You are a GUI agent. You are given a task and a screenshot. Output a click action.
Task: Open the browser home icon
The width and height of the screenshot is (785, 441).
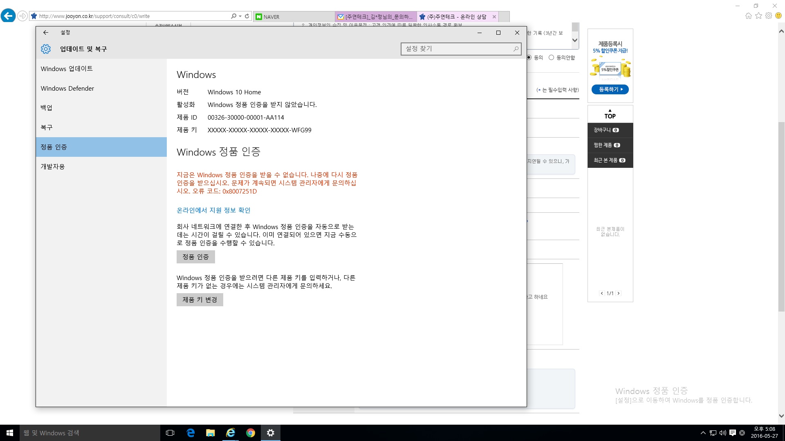[749, 16]
